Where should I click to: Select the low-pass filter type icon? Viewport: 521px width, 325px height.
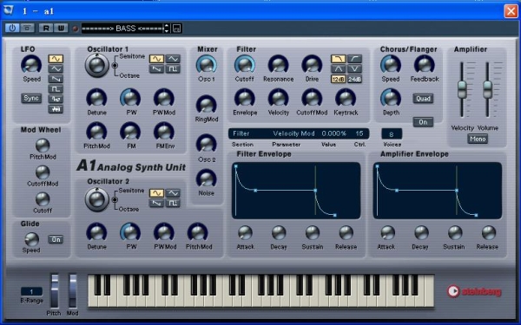(338, 59)
